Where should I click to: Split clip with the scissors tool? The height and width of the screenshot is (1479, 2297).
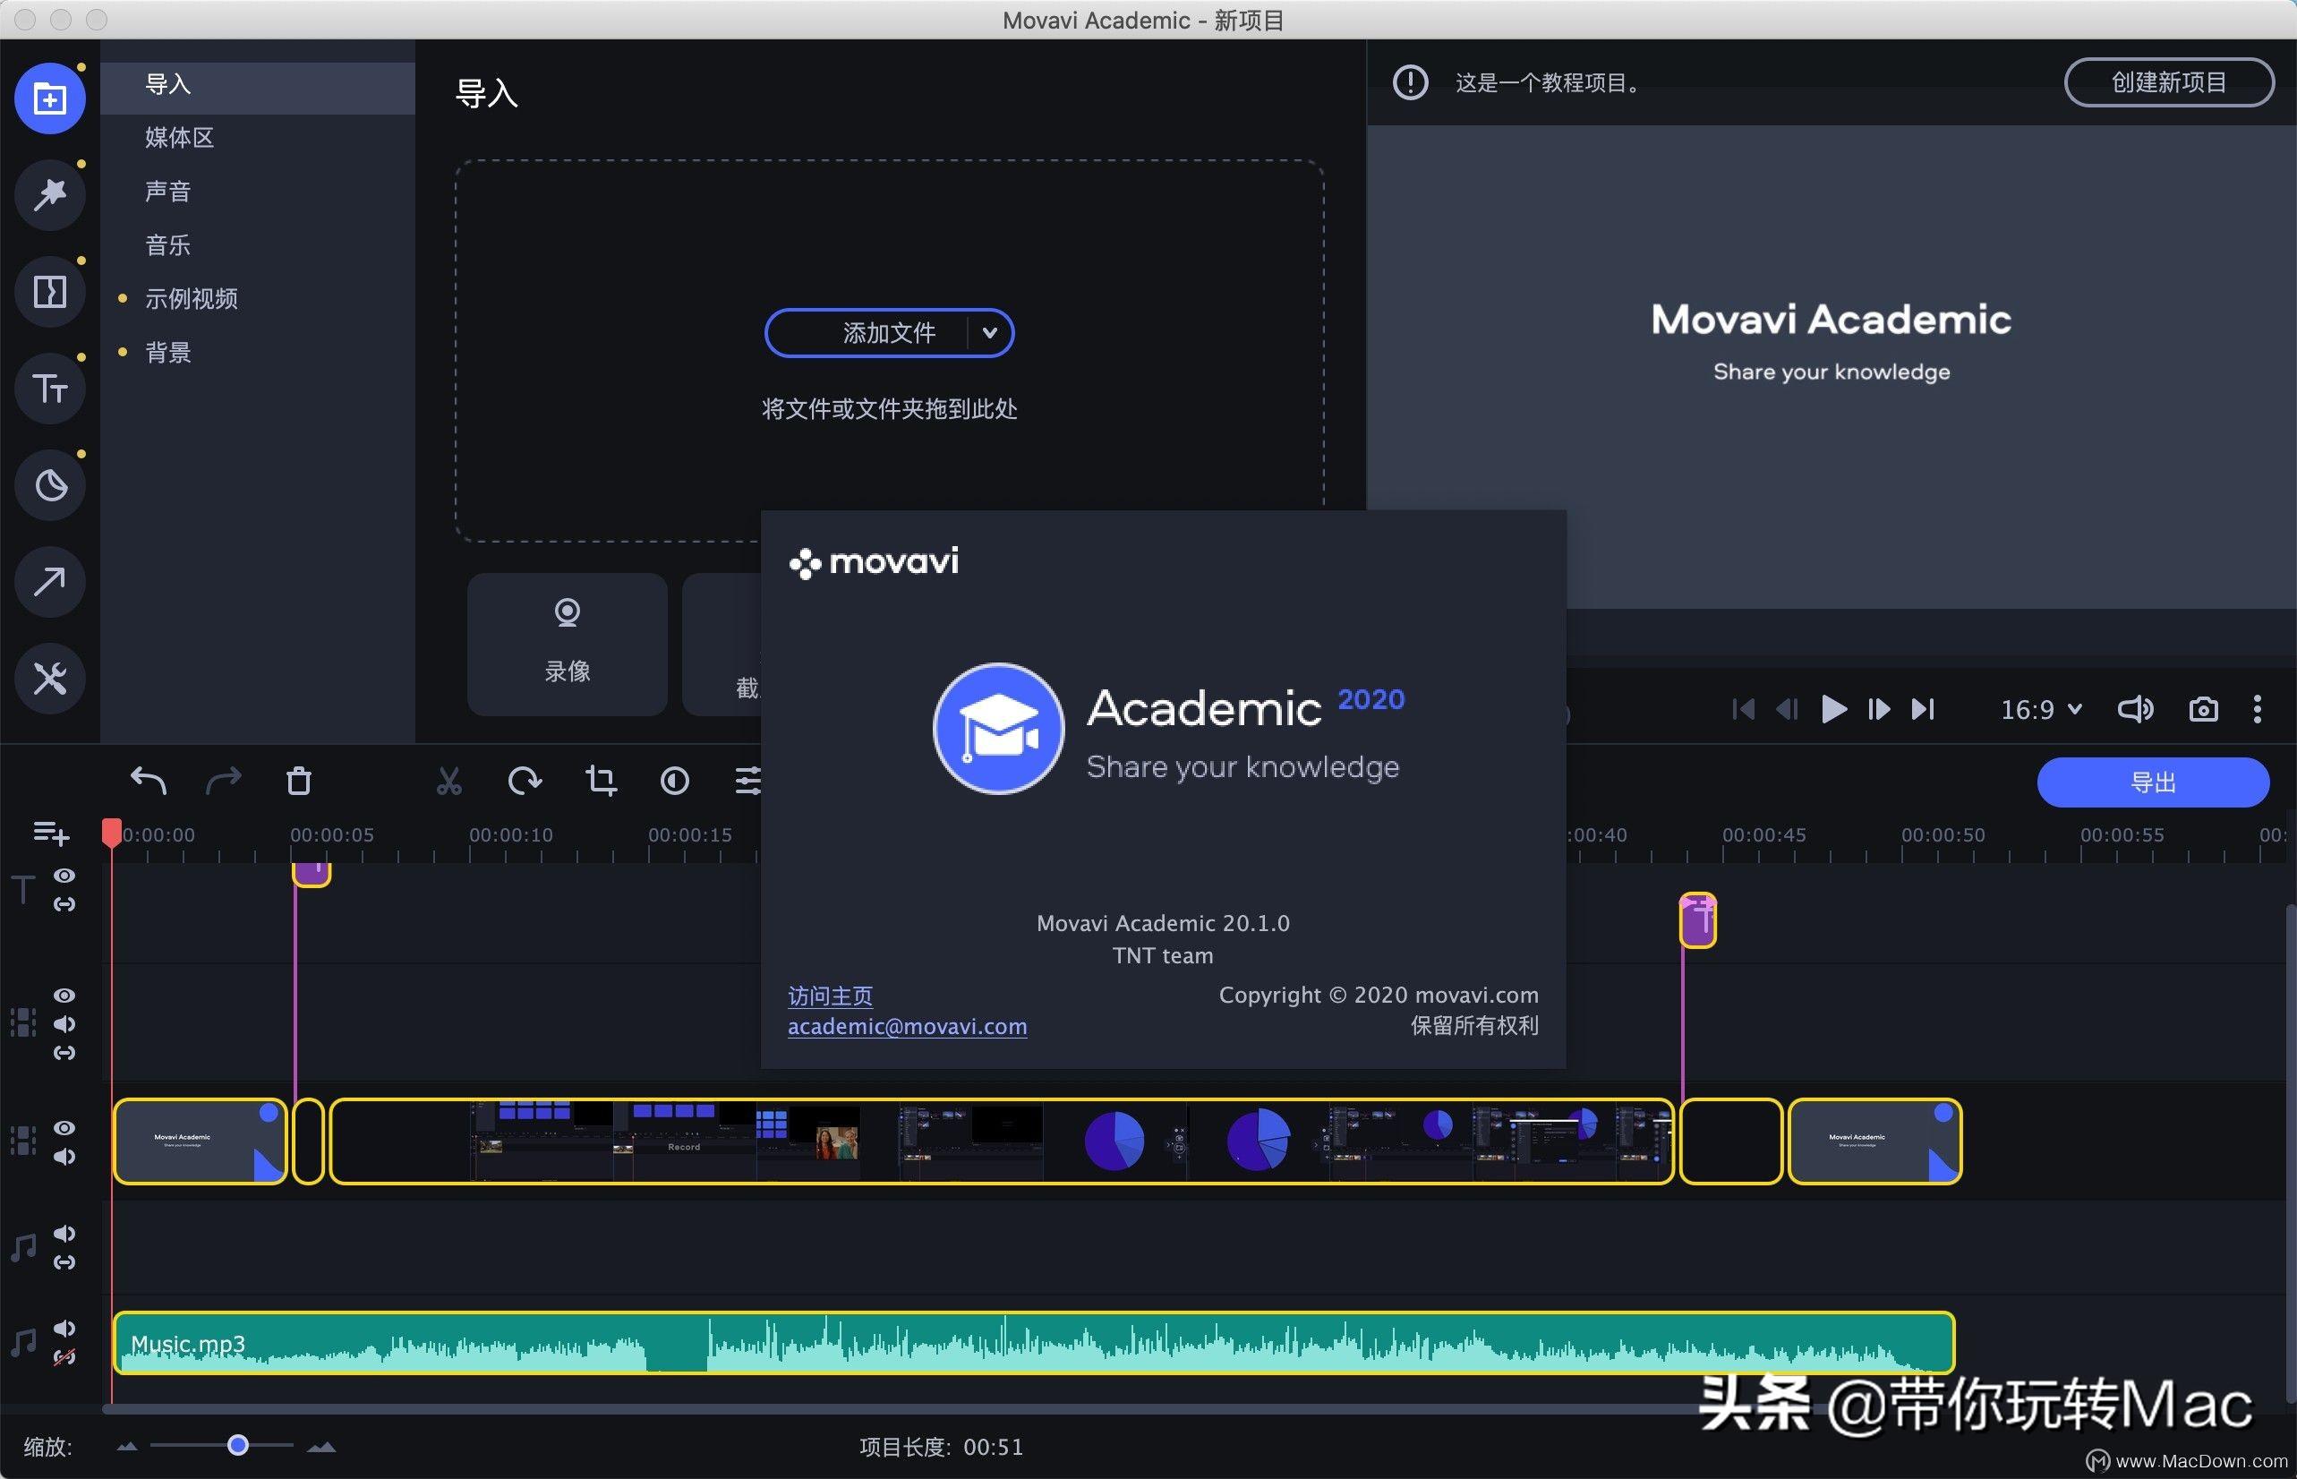pyautogui.click(x=448, y=781)
